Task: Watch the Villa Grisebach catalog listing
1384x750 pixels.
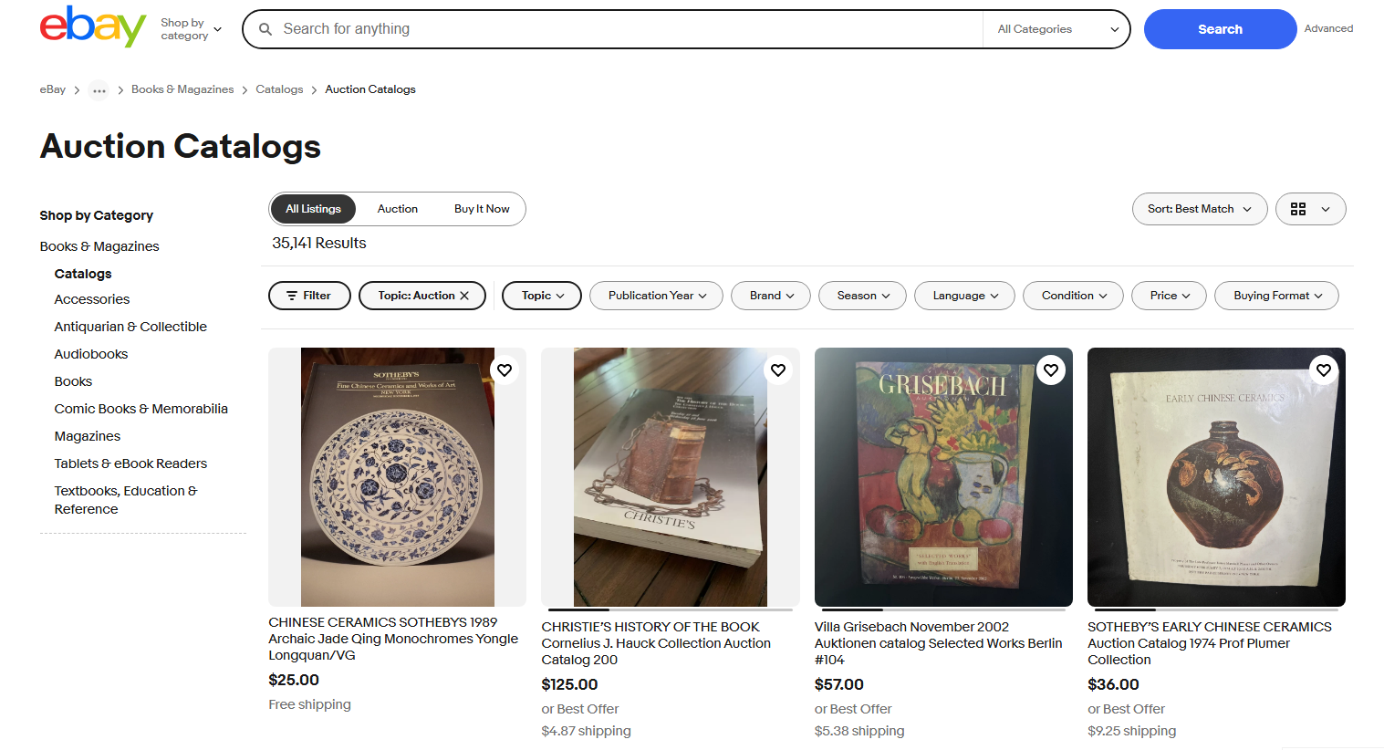Action: (1051, 370)
